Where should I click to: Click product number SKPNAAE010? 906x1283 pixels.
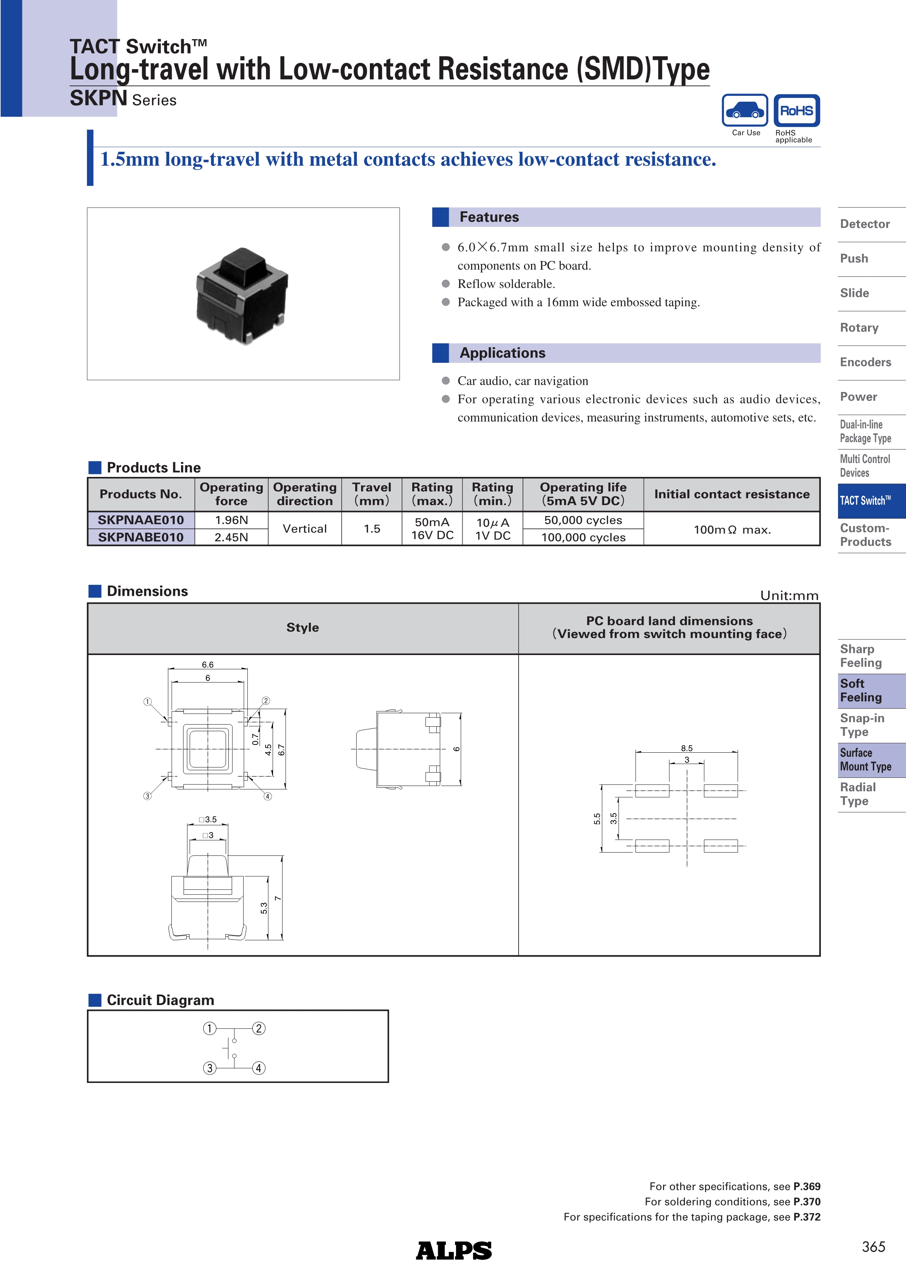pos(141,520)
